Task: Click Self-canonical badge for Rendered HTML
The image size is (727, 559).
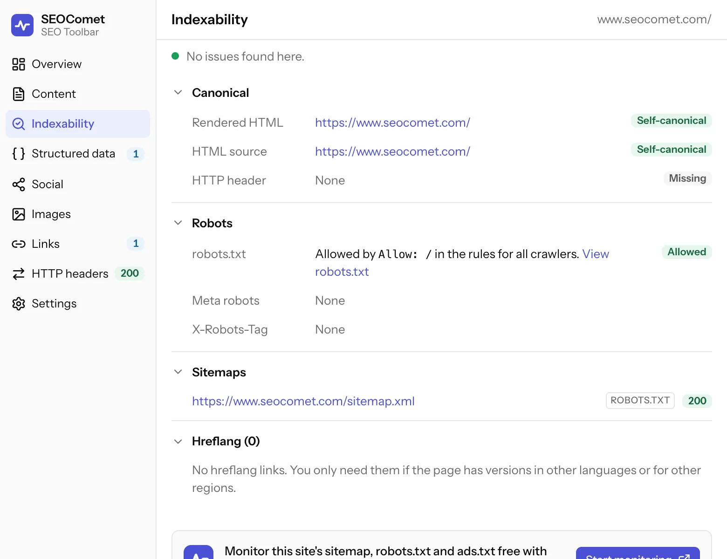Action: tap(672, 121)
